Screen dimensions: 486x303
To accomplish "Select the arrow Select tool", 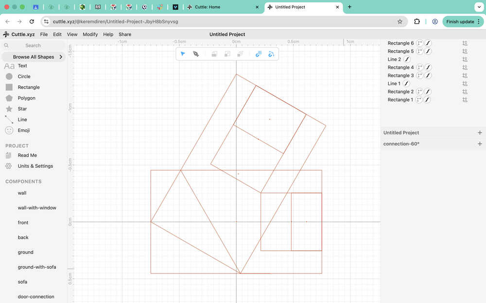I will tap(183, 54).
